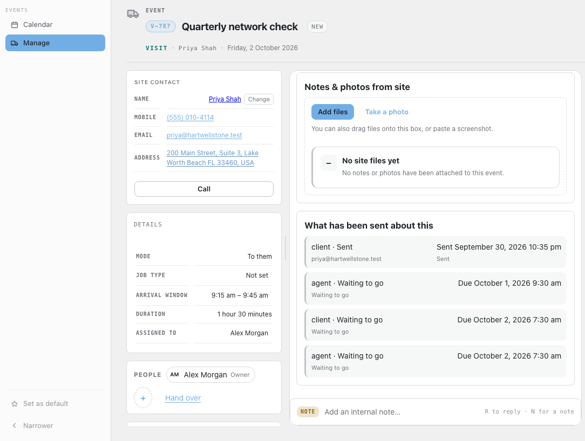585x441 pixels.
Task: Click Take a photo link
Action: 386,112
